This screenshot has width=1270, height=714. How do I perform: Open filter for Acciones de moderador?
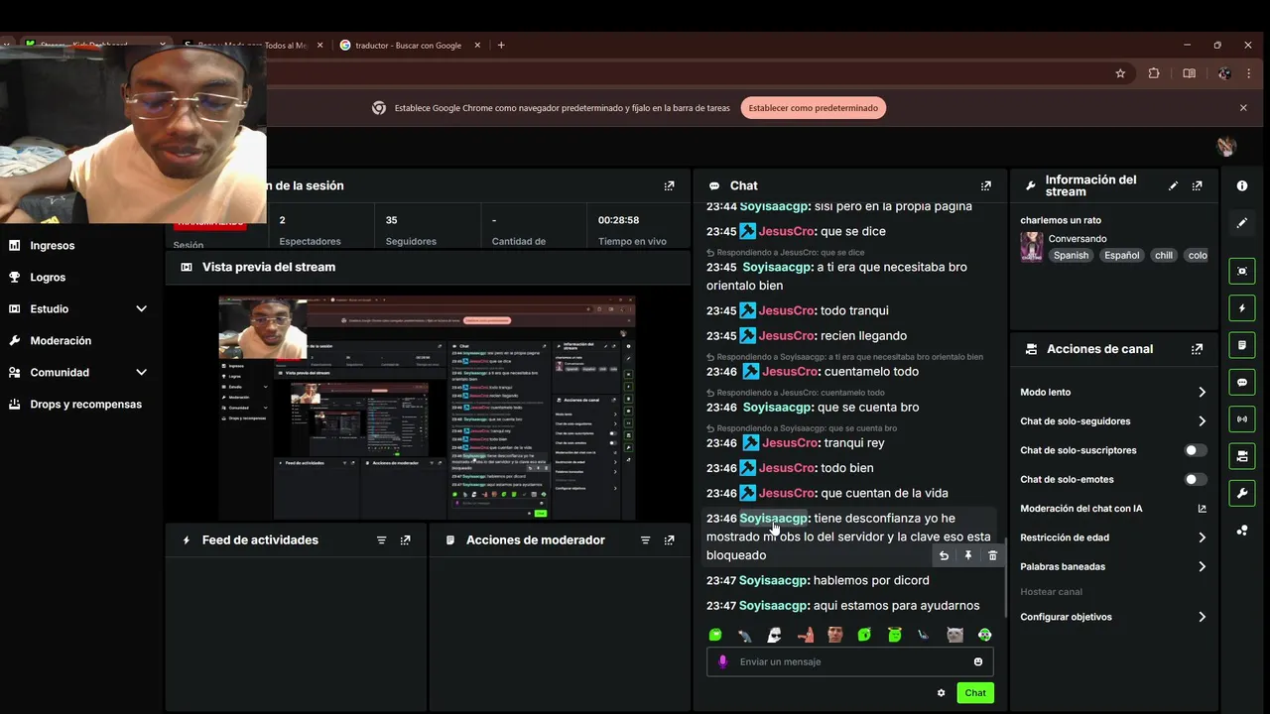tap(645, 540)
